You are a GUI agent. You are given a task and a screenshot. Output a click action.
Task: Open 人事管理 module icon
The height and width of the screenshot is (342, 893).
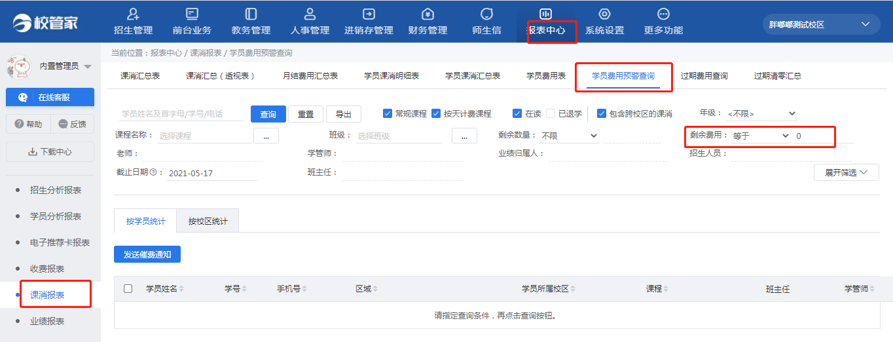[x=310, y=14]
